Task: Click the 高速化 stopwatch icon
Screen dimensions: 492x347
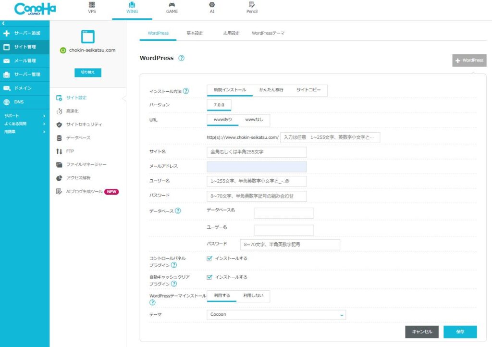Action: point(59,112)
